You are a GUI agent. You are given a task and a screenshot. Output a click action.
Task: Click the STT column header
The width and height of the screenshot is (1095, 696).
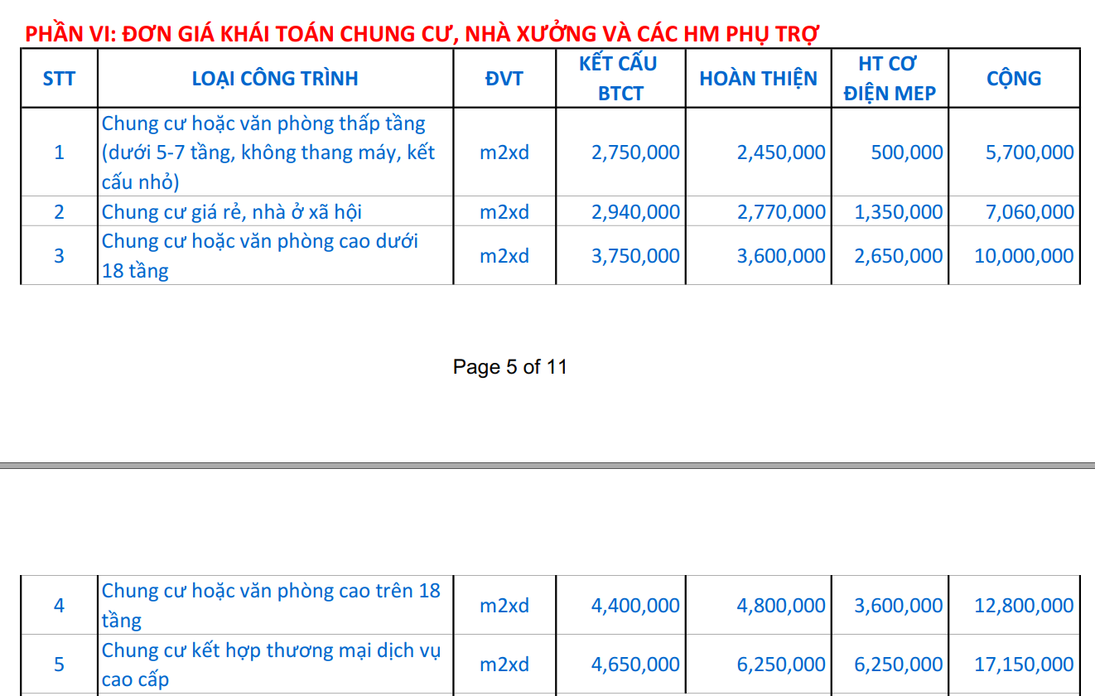pos(59,79)
